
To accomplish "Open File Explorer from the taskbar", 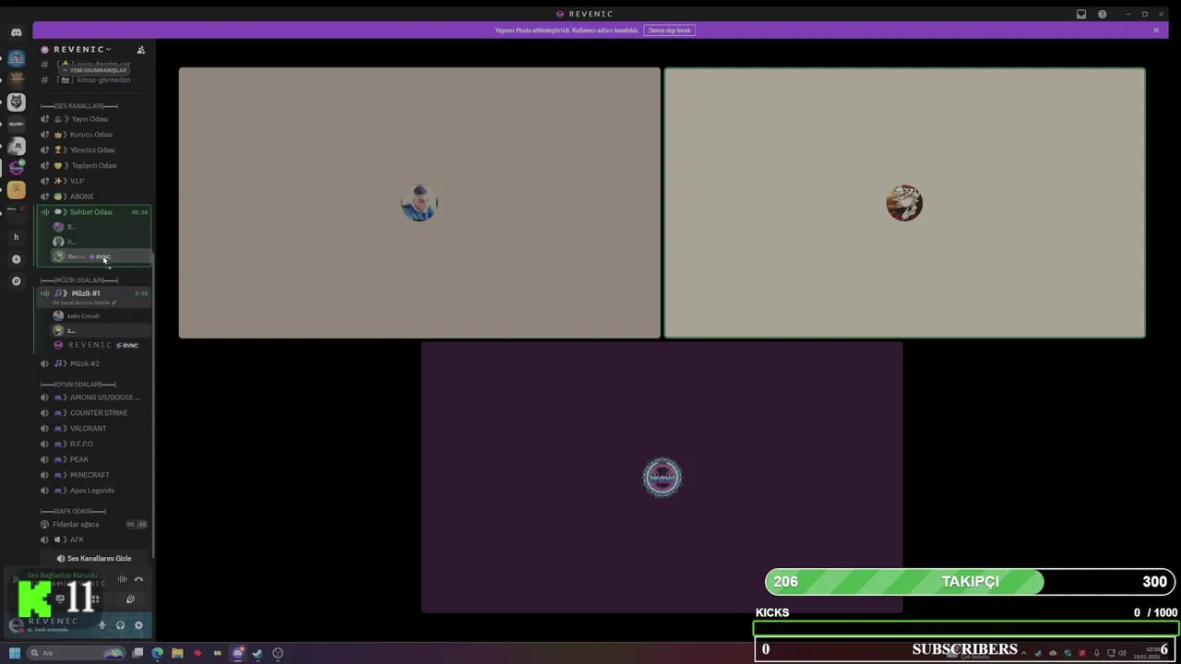I will click(177, 653).
